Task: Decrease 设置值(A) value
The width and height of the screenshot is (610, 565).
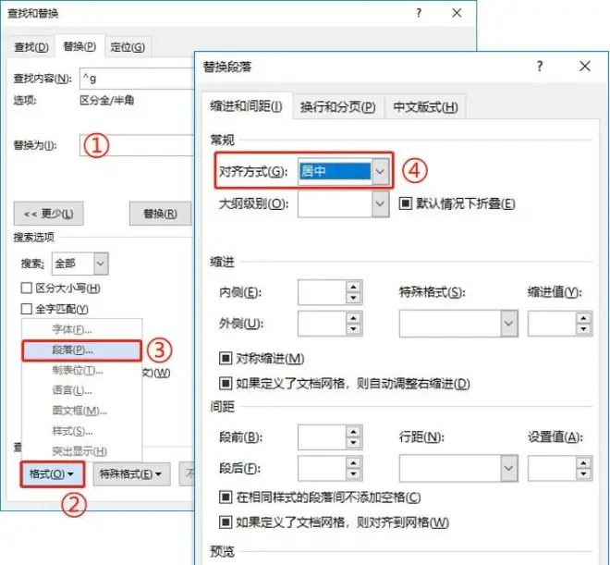Action: [583, 474]
